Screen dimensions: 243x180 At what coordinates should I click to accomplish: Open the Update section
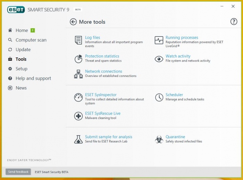(x=23, y=49)
